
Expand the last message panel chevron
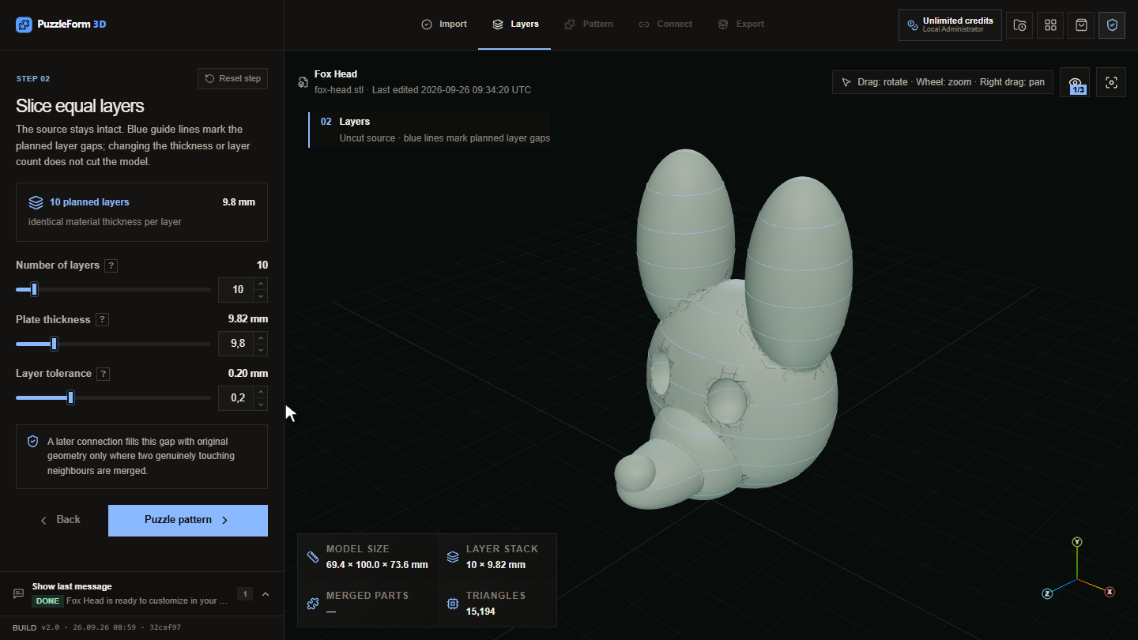pos(266,594)
